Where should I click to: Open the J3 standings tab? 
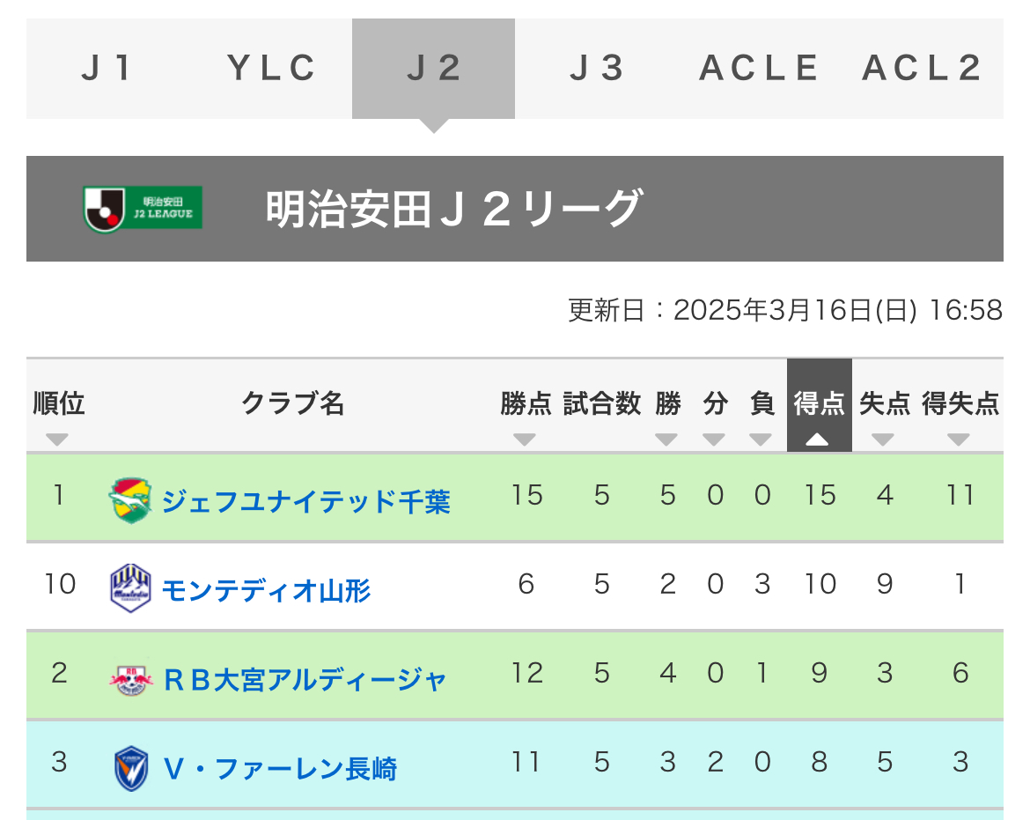click(x=597, y=69)
